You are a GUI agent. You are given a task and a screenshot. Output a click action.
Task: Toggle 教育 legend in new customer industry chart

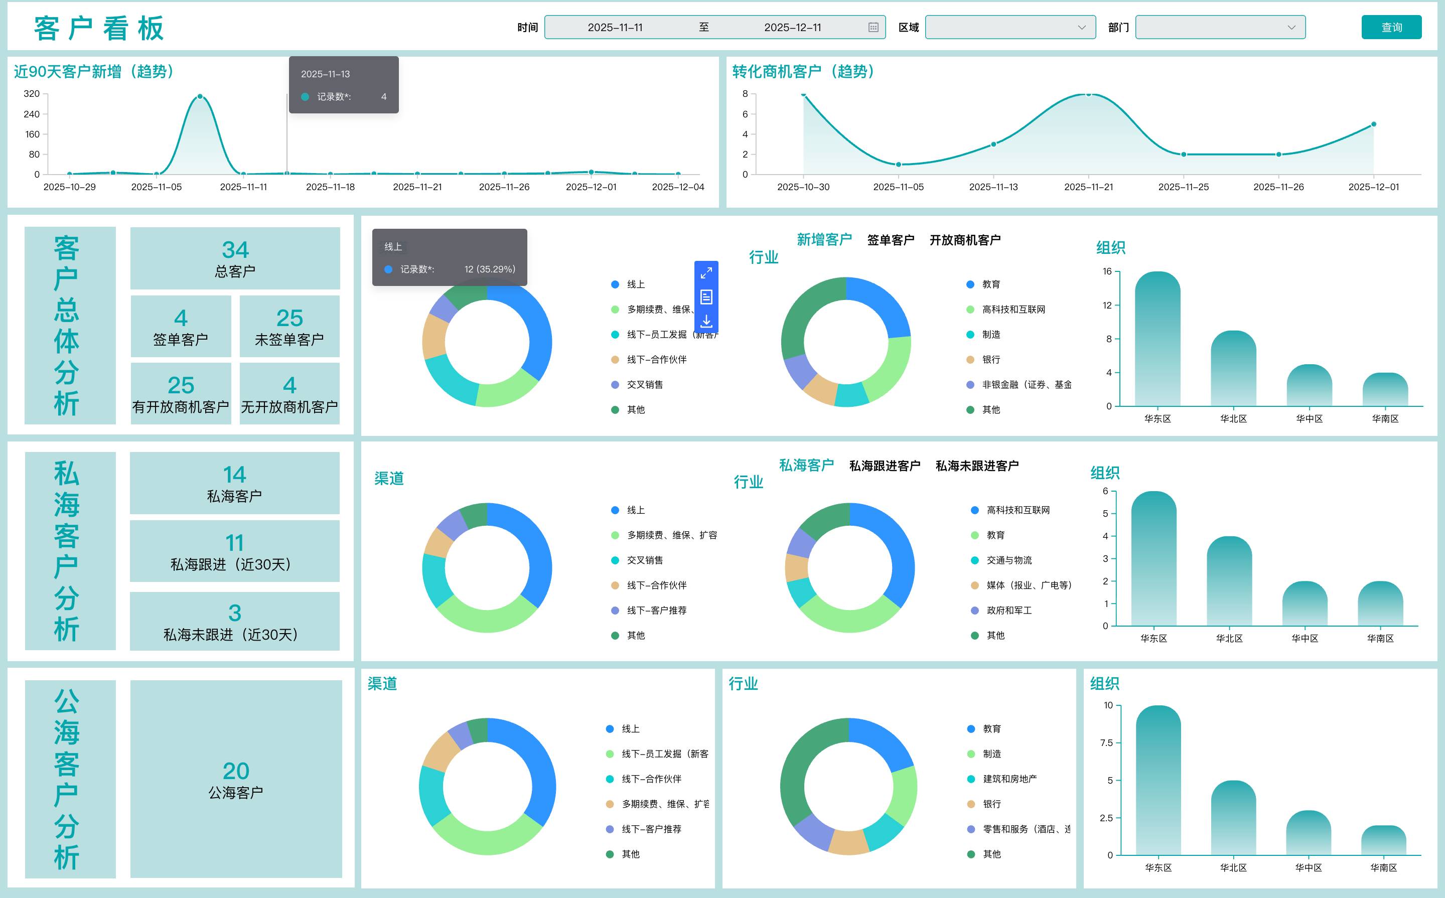click(990, 284)
